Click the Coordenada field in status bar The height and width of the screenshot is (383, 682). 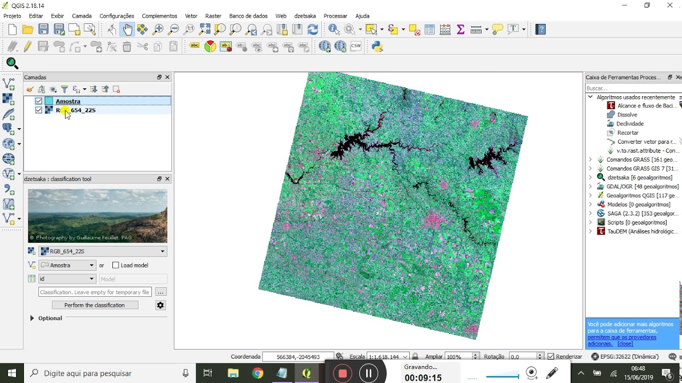tap(298, 357)
